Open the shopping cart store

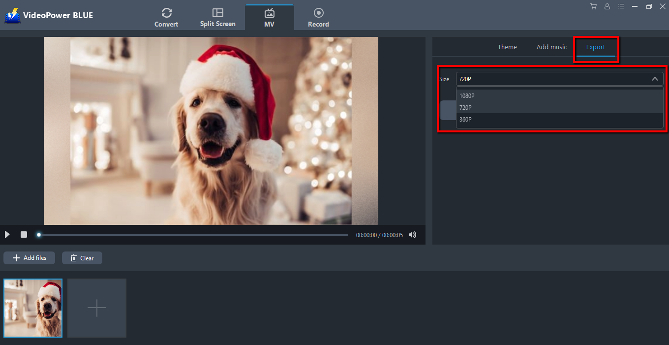(593, 6)
